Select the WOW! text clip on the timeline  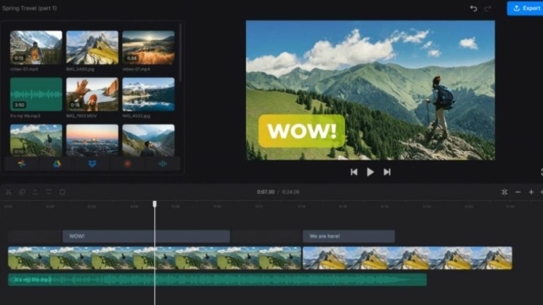click(146, 236)
